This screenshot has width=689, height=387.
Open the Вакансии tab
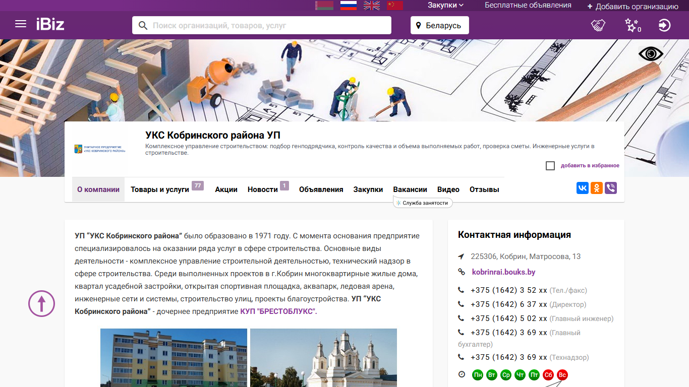[x=410, y=189]
